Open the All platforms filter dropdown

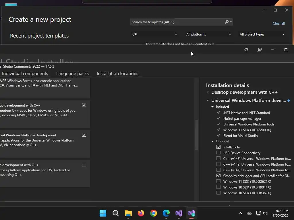point(208,34)
